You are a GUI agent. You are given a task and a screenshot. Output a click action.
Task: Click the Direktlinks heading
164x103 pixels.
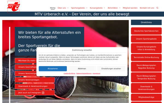[146, 23]
